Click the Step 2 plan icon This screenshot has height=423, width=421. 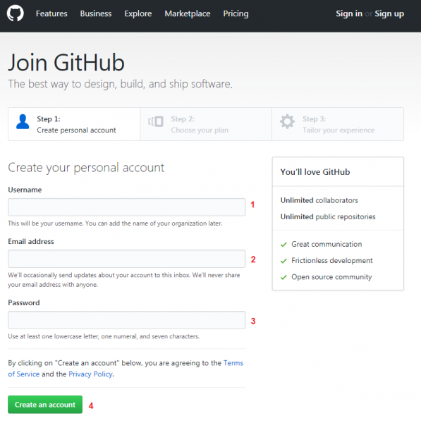pos(156,121)
